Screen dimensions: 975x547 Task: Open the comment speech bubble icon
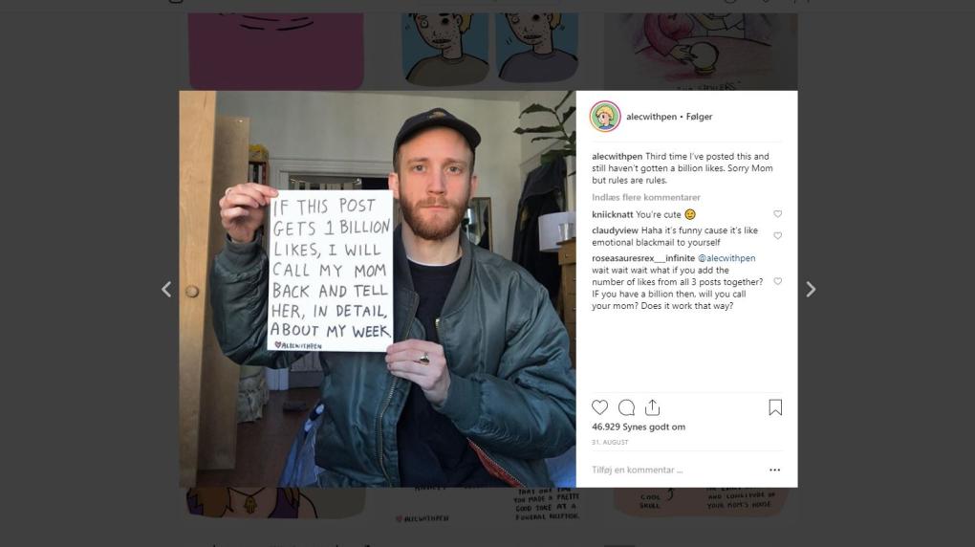click(626, 407)
